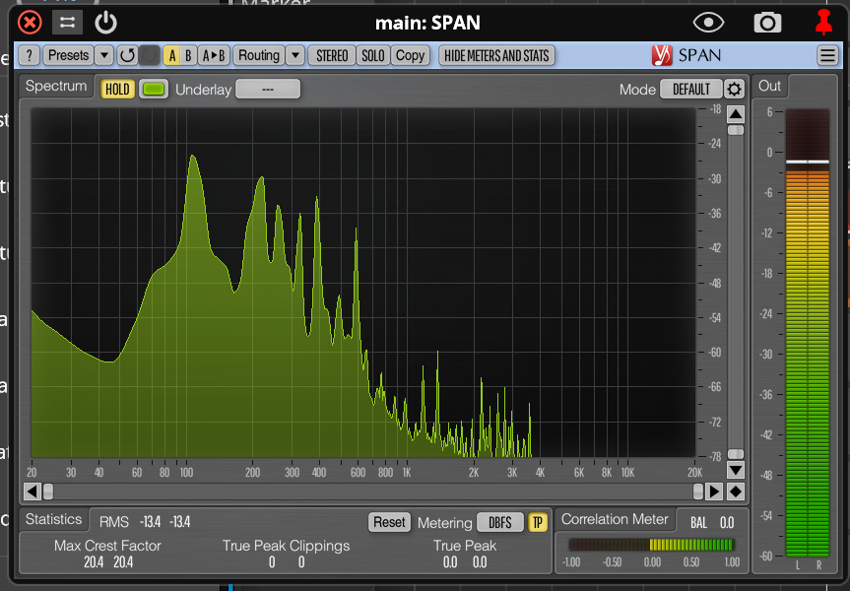
Task: Click HIDE METERS AND STATS
Action: coord(496,55)
